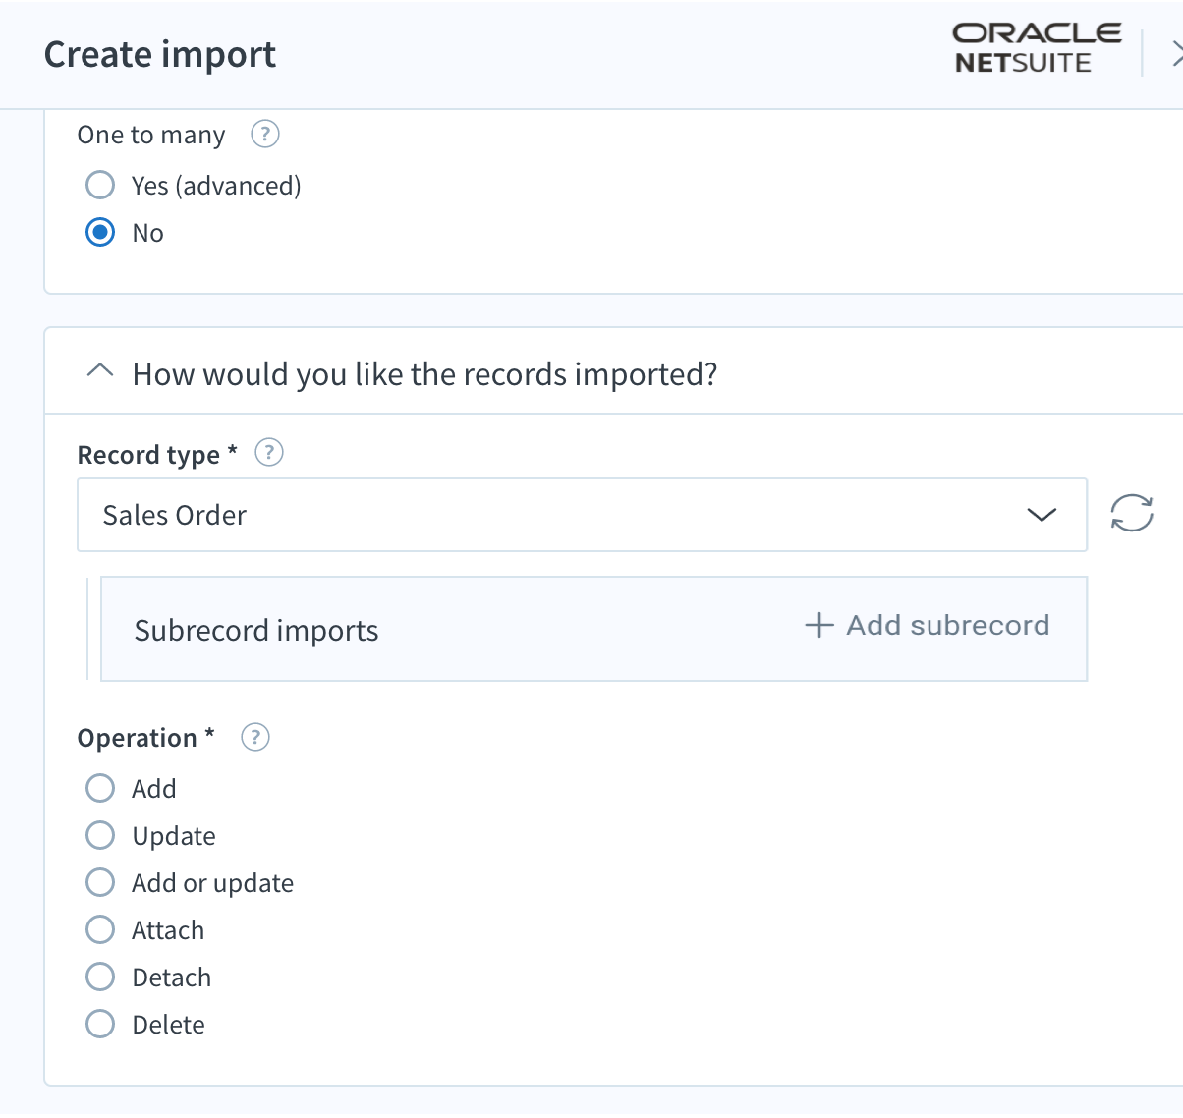Click the Record type help icon
This screenshot has width=1183, height=1118.
[267, 453]
